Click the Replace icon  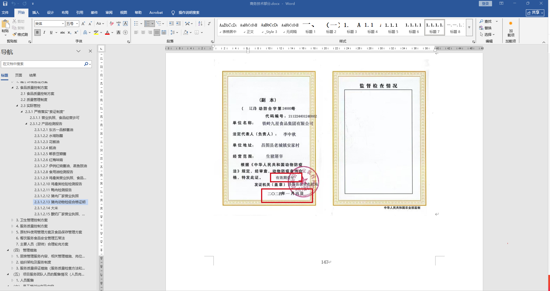click(x=481, y=28)
